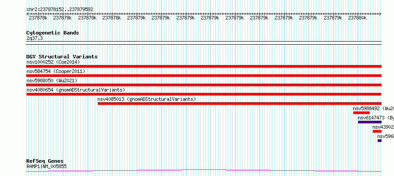Screen dimensions: 394x176
Task: Click the red bar for nsv5988050
Action: (204, 85)
